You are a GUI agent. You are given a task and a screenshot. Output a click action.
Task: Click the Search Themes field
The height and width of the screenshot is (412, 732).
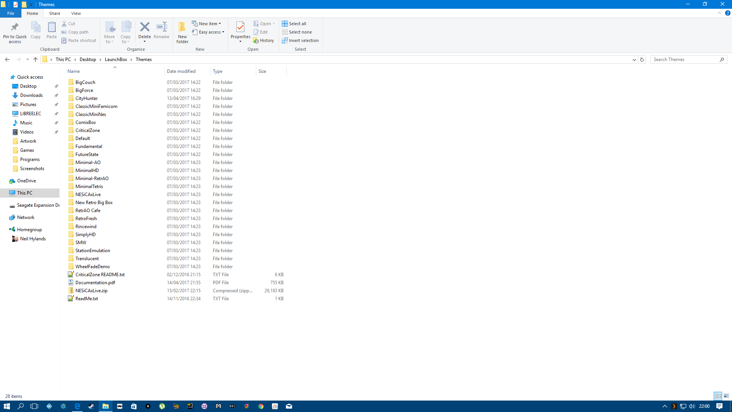pyautogui.click(x=685, y=60)
